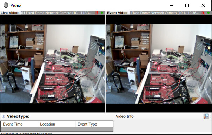
Task: Click the Live Video camera name label
Action: point(57,13)
